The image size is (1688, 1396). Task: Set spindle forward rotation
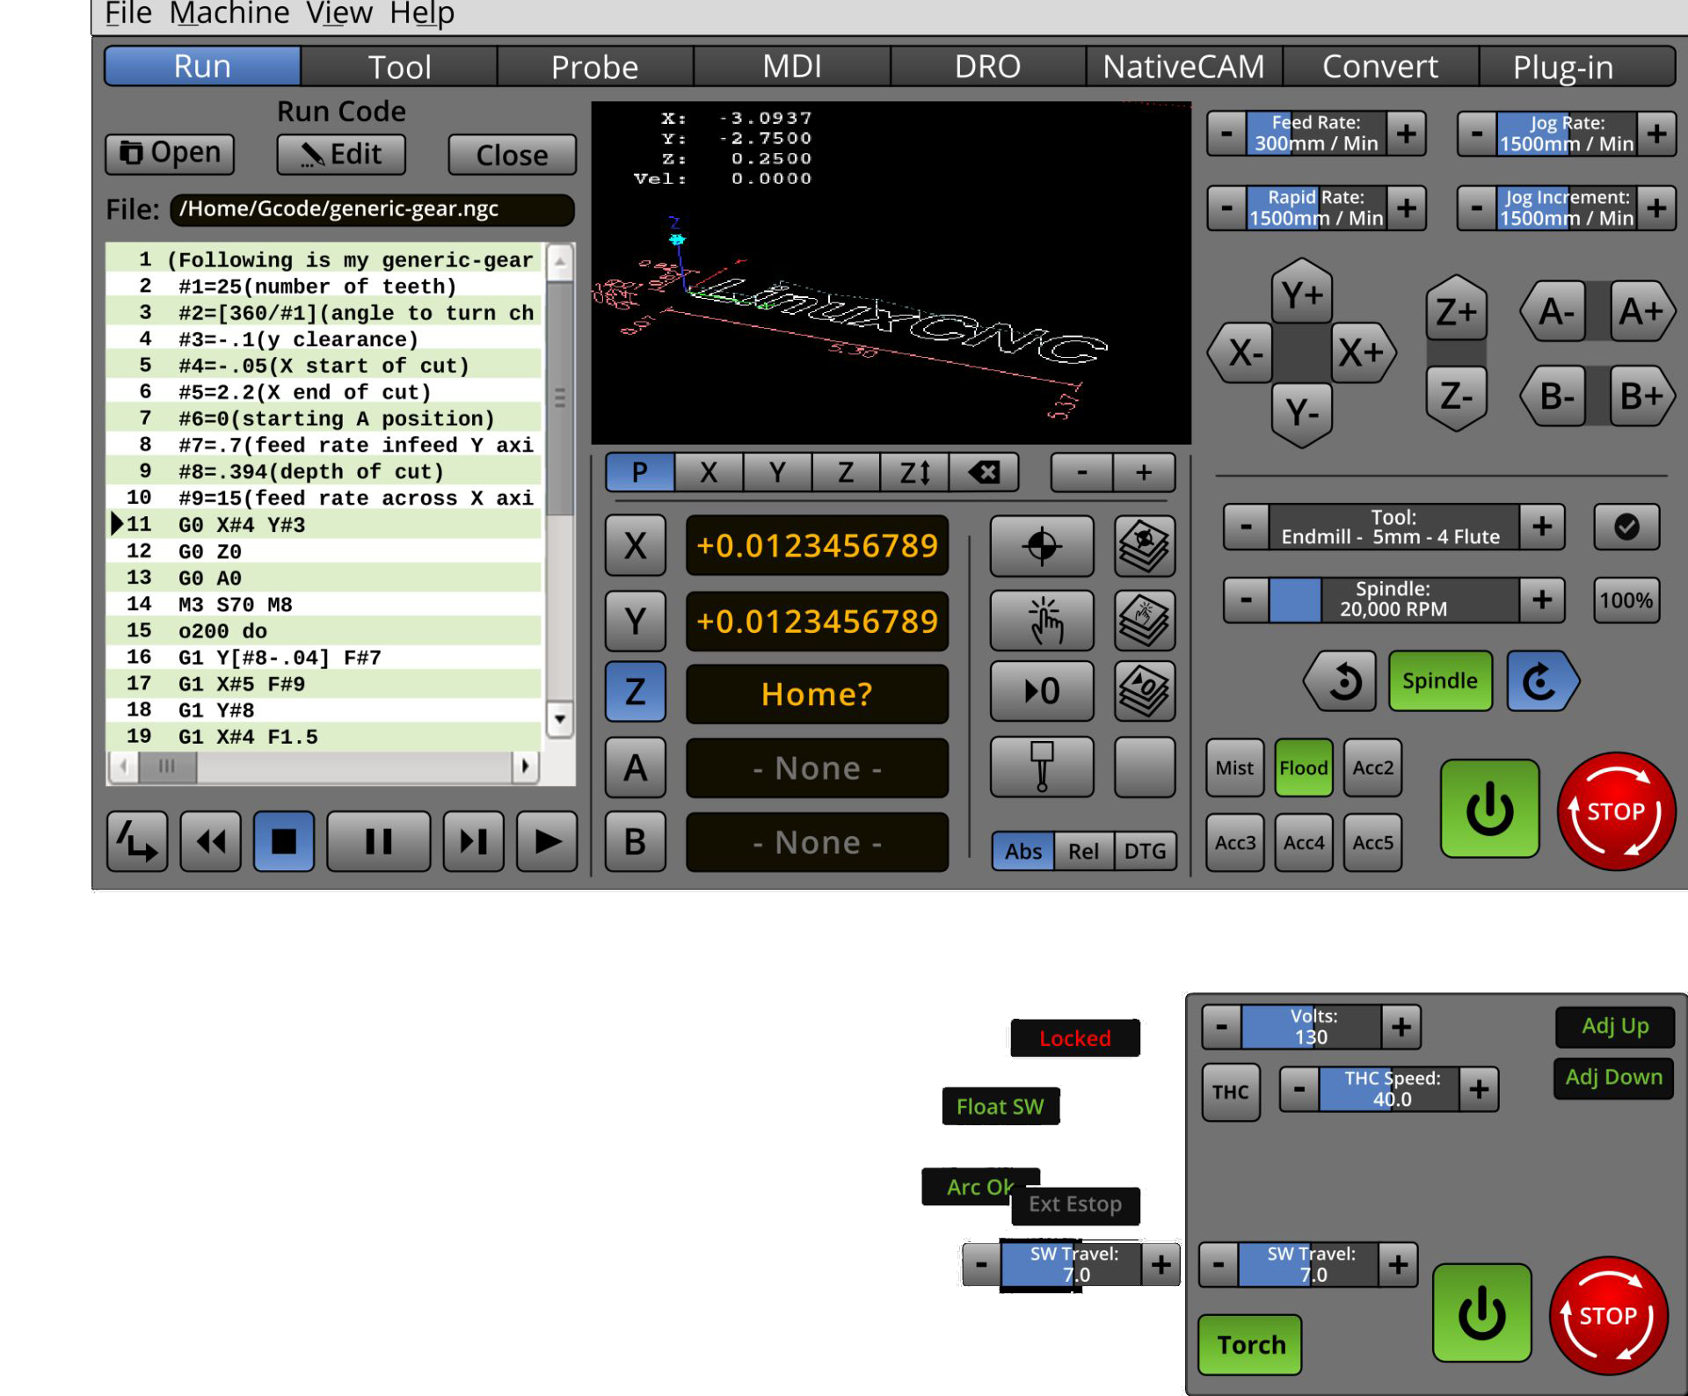(x=1543, y=680)
